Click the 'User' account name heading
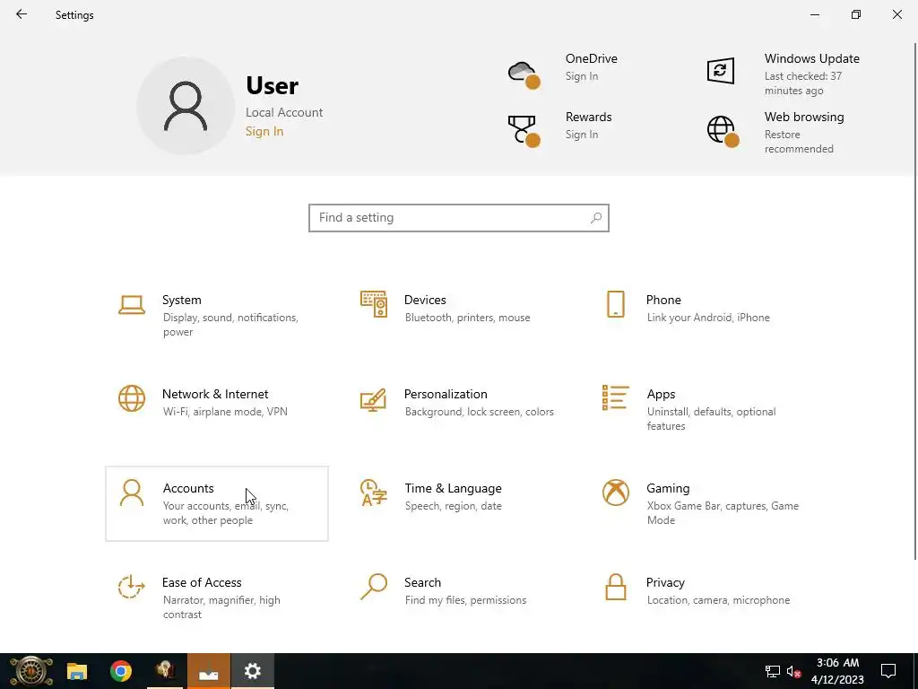918x689 pixels. tap(272, 85)
